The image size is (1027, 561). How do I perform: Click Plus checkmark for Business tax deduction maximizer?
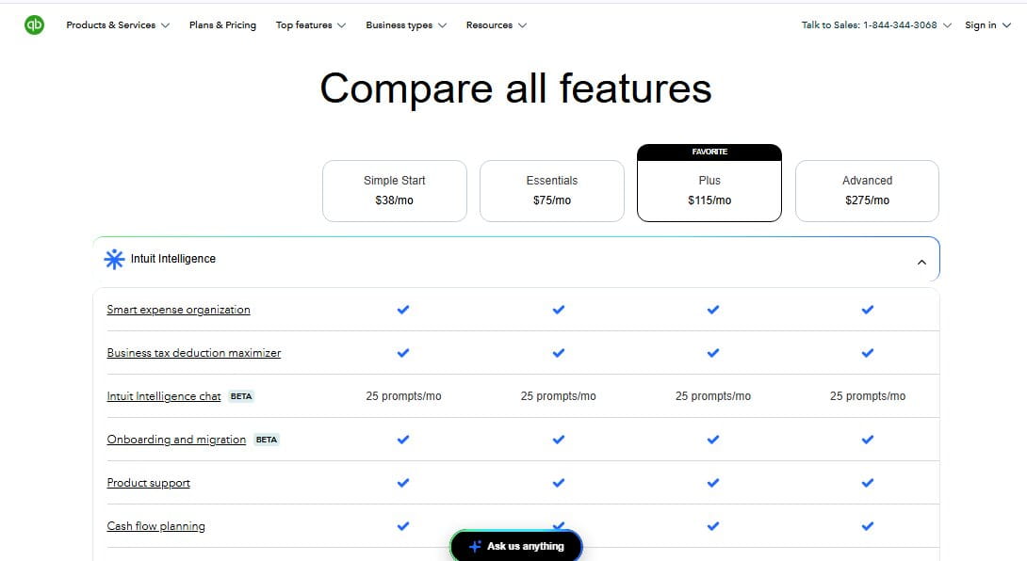tap(712, 353)
